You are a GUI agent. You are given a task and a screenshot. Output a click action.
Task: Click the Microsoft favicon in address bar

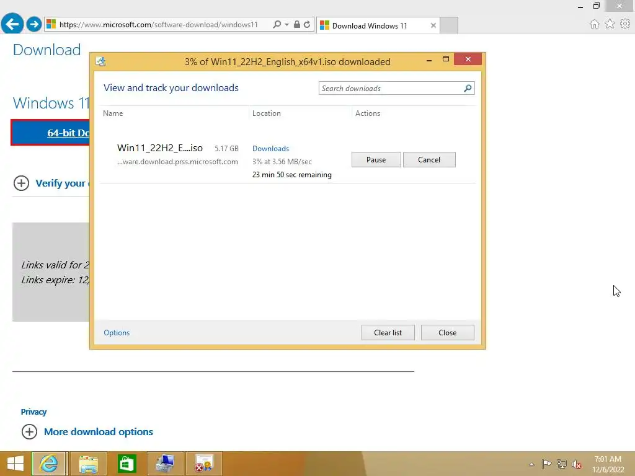click(51, 24)
